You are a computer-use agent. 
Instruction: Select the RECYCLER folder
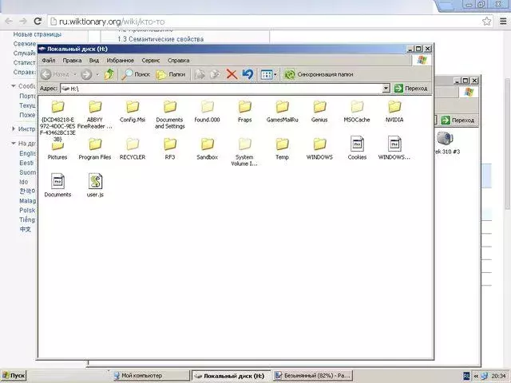click(133, 149)
